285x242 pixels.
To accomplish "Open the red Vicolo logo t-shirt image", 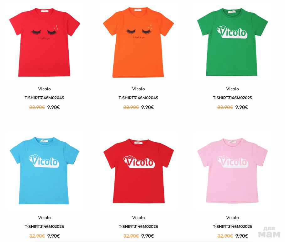I will coord(139,171).
